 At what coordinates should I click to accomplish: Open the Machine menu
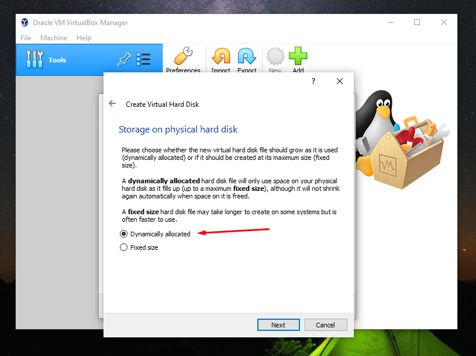click(x=54, y=38)
